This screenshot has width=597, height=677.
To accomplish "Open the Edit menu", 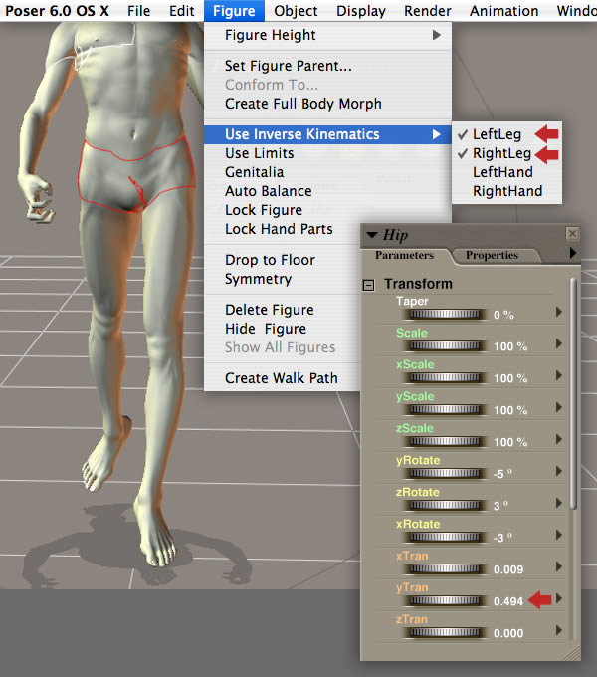I will point(182,11).
